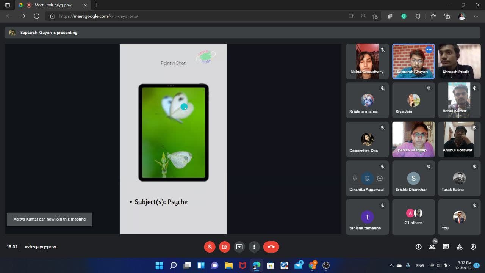Open the Activities panel

[460, 247]
